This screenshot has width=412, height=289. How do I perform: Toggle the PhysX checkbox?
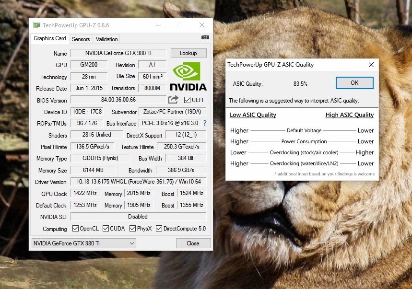click(x=132, y=228)
